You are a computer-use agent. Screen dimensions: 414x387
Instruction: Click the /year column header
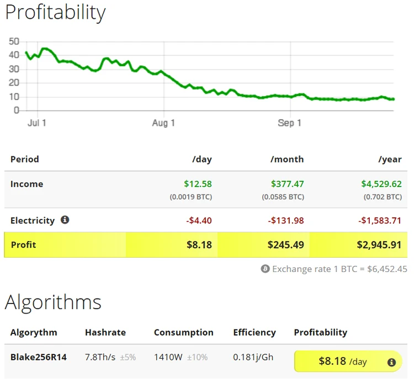click(390, 159)
